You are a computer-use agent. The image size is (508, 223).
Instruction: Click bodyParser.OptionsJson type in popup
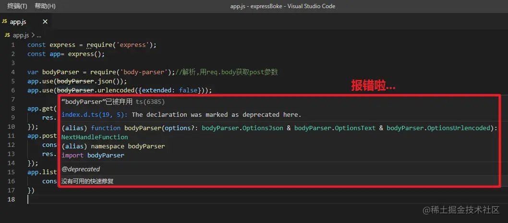242,128
